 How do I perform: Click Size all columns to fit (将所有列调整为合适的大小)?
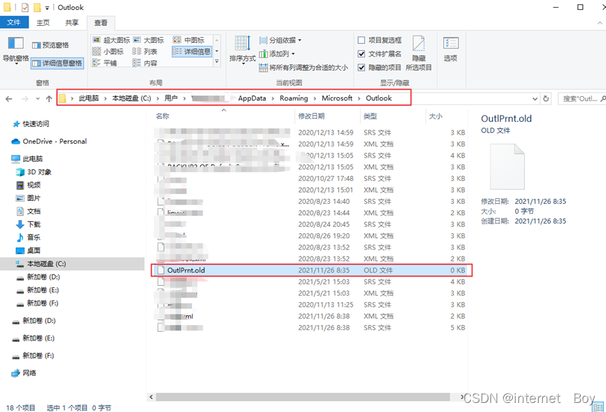click(303, 68)
